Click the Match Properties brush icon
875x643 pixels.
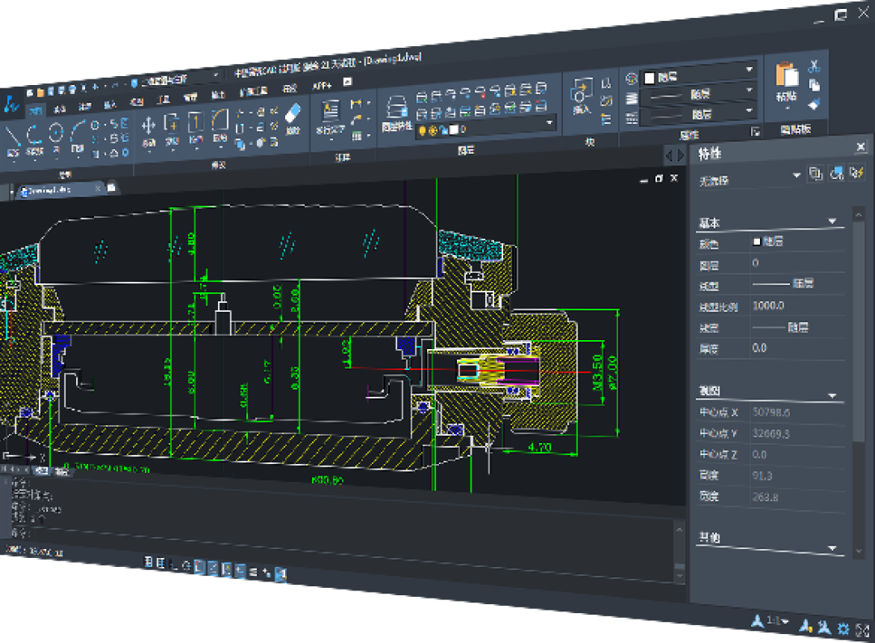[x=814, y=104]
